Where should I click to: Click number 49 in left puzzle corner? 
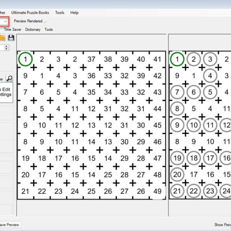click(157, 191)
